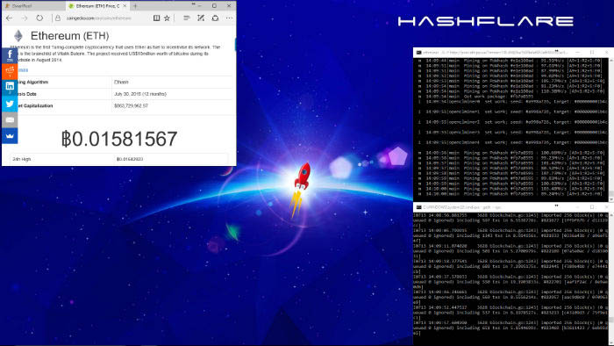Maximize the geth console window
The height and width of the screenshot is (346, 614).
click(592, 207)
